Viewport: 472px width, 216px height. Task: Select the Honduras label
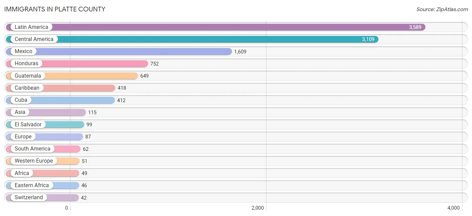[27, 63]
